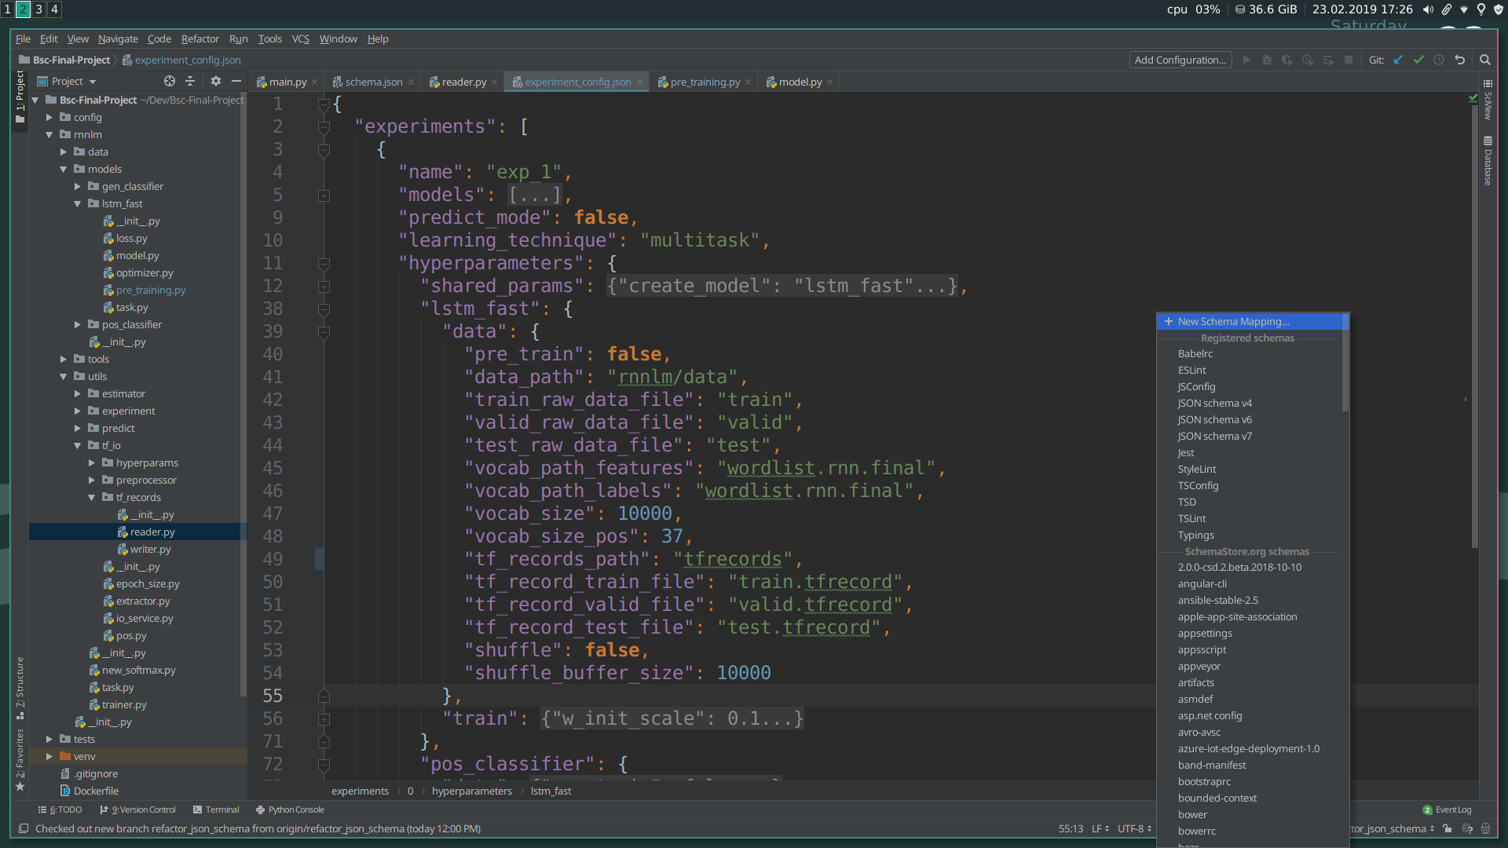
Task: Click scroll-from-source target icon in Project panel
Action: pos(169,81)
